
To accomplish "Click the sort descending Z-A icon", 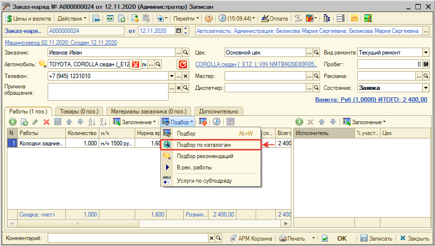I will pos(103,122).
